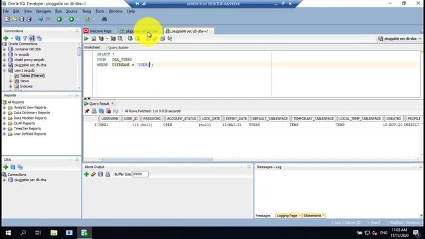The width and height of the screenshot is (425, 239).
Task: Click the USER1 cell in results
Action: (x=103, y=125)
